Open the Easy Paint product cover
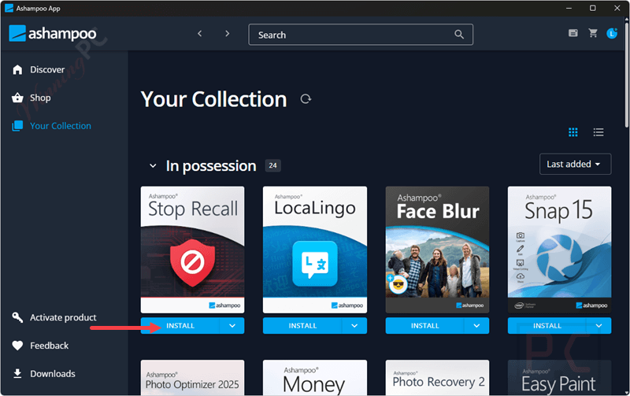 pyautogui.click(x=559, y=378)
